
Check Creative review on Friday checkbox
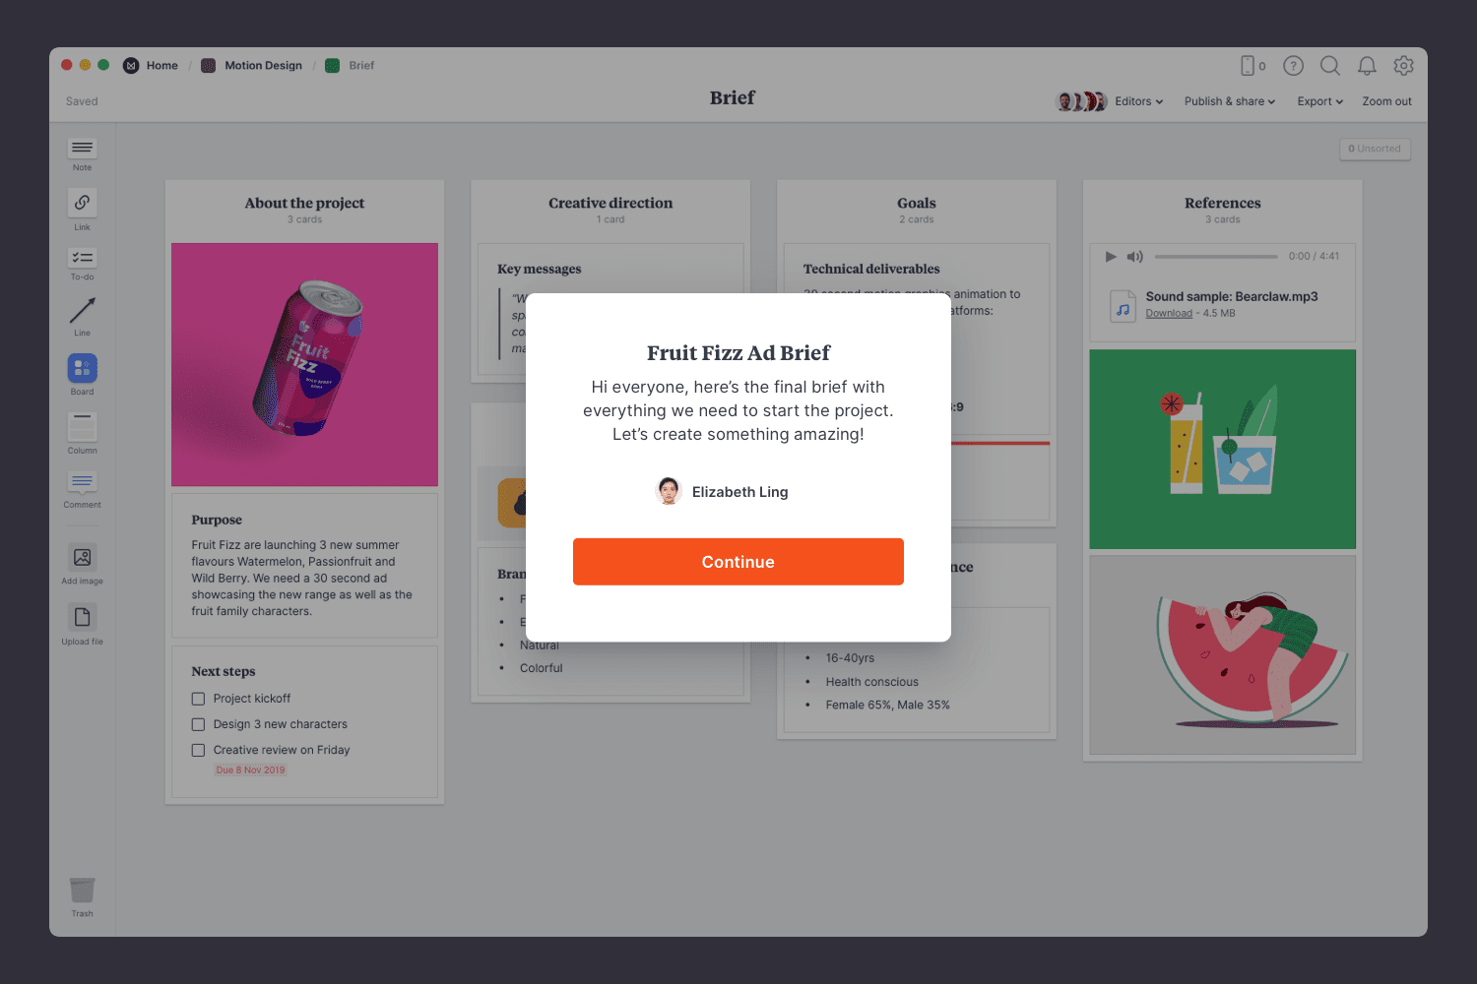(198, 750)
